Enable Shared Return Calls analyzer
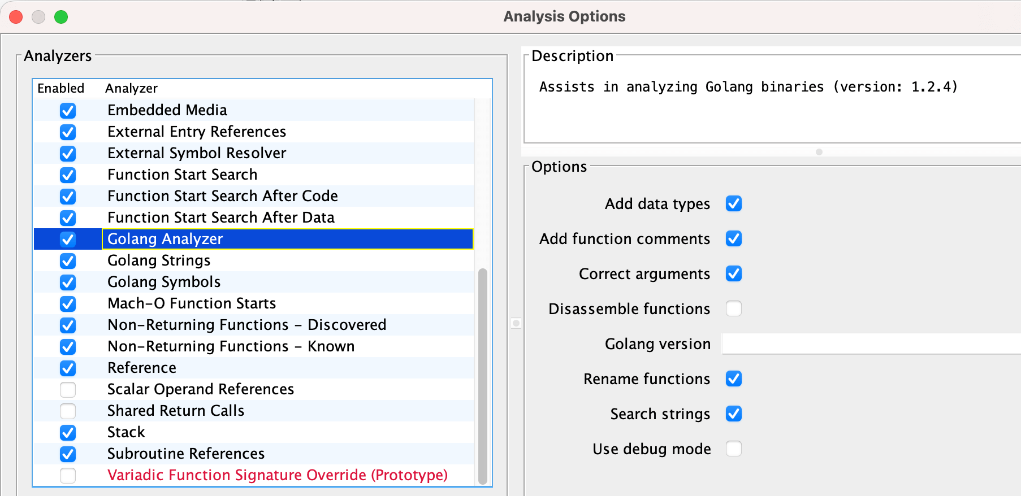Viewport: 1021px width, 496px height. point(68,411)
